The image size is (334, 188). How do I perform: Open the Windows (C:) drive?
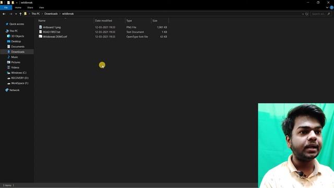[19, 73]
